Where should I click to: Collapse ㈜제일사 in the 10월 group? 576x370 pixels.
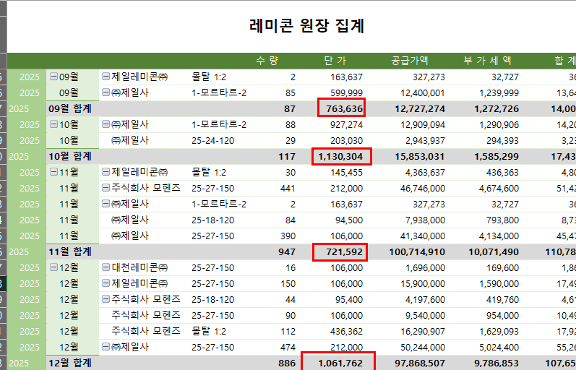tap(106, 124)
